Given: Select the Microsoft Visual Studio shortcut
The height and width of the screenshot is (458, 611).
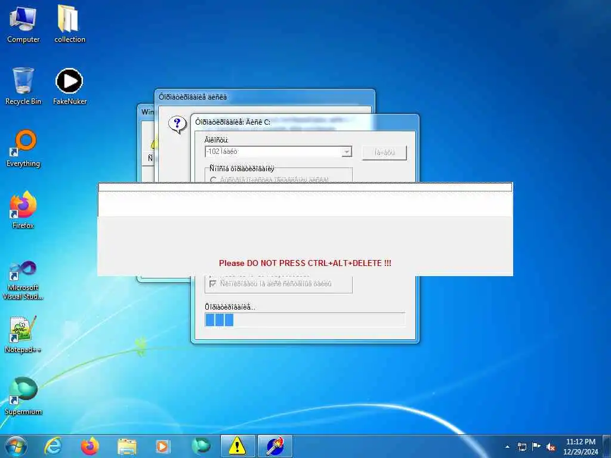Looking at the screenshot, I should click(23, 280).
